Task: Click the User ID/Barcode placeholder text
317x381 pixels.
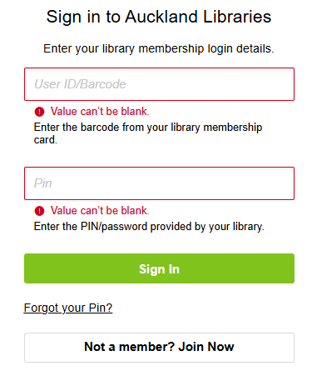Action: pyautogui.click(x=80, y=84)
